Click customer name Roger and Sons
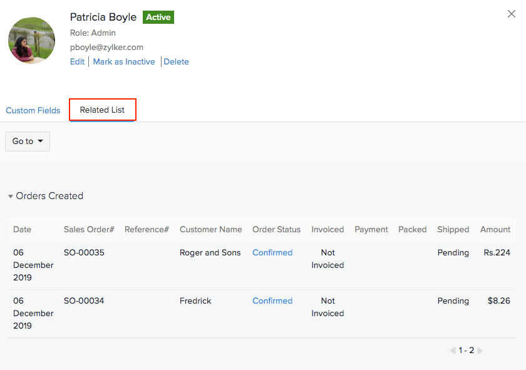Screen dimensions: 526x370 click(x=210, y=253)
